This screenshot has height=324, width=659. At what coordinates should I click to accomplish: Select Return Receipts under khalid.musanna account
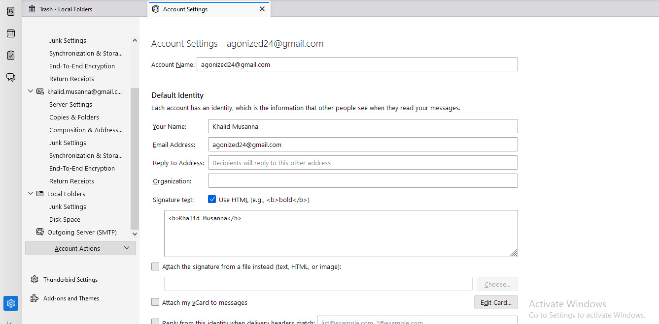point(71,181)
